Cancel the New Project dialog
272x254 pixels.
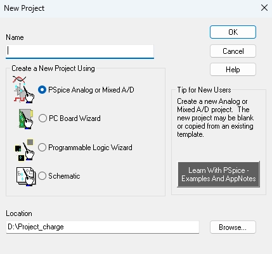click(233, 51)
